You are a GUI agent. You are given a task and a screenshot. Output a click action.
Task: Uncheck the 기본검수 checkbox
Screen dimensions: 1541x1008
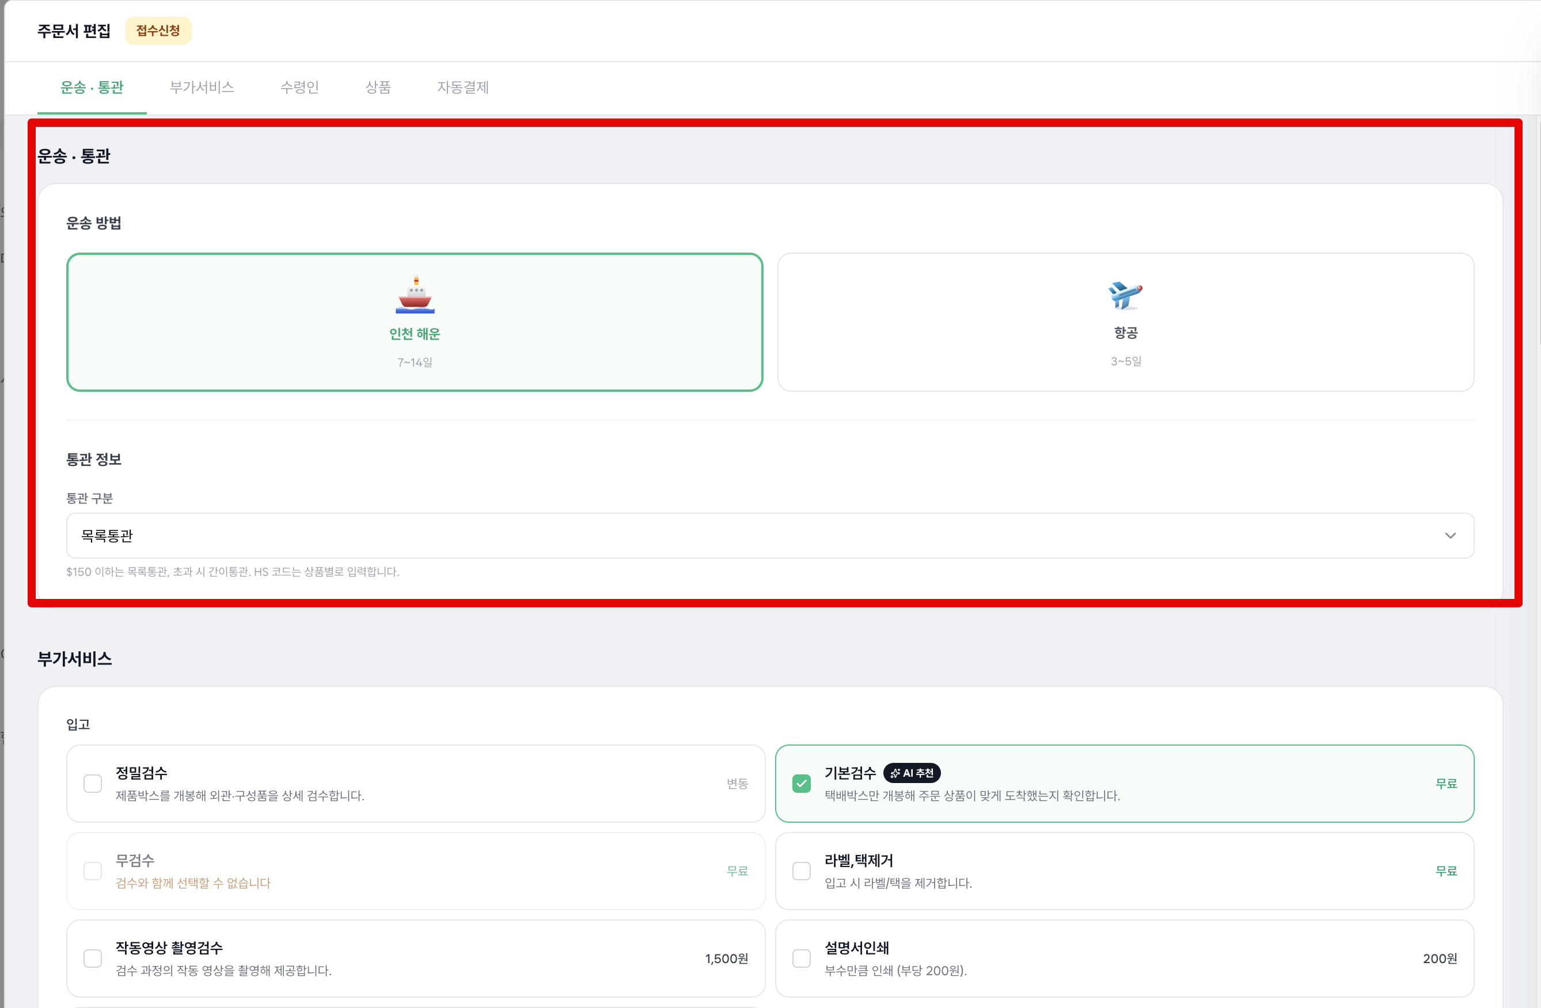(x=801, y=784)
